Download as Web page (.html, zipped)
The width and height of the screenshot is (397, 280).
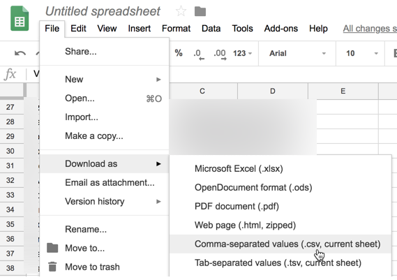tap(280, 226)
